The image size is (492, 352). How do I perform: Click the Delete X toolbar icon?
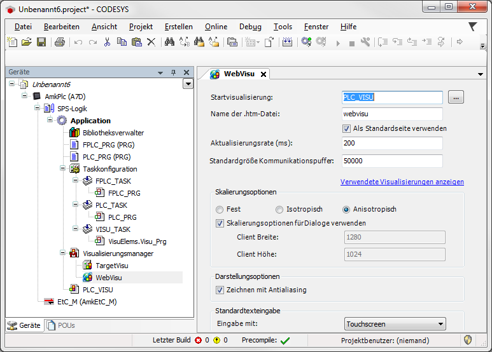point(151,42)
